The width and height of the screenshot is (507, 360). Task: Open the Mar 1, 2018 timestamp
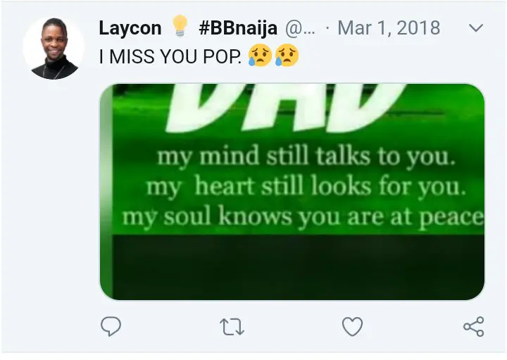point(389,27)
